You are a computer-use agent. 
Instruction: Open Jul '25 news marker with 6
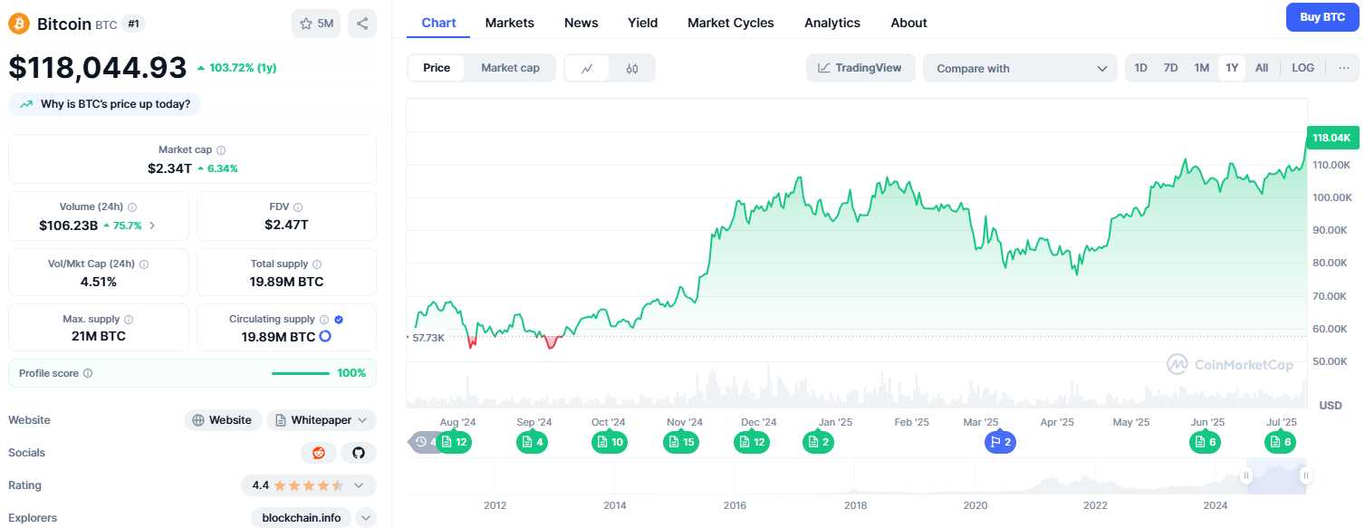click(x=1281, y=442)
